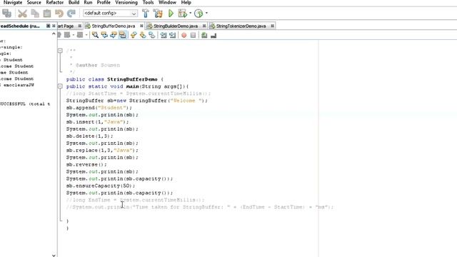
Task: Click the output panel scroll down arrow
Action: pos(54,255)
